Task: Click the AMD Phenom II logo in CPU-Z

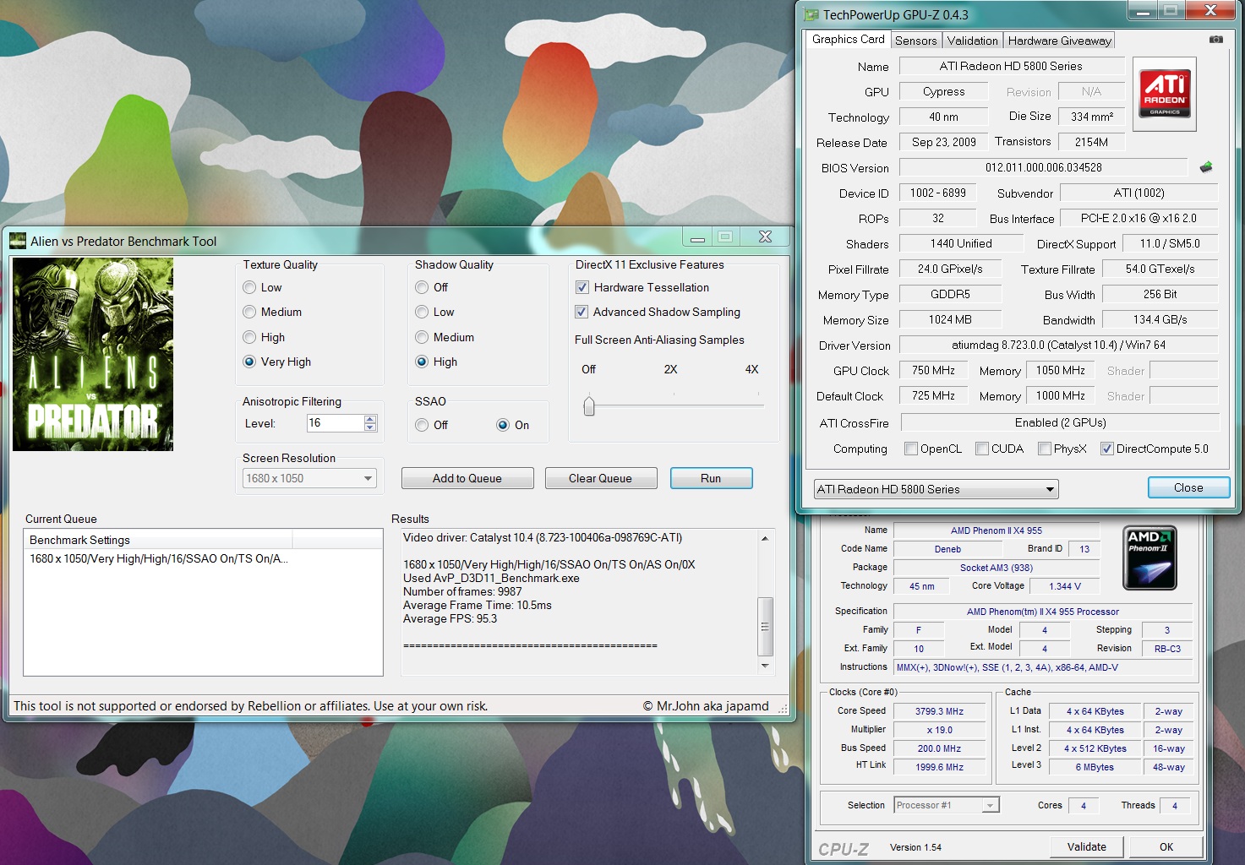Action: 1149,558
